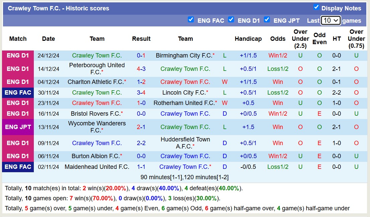Open the Bristol Rovers F.C. team link

97,113
